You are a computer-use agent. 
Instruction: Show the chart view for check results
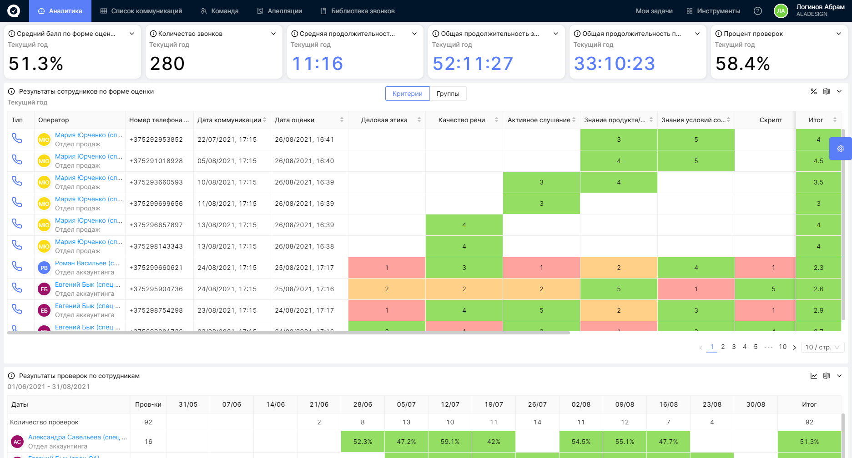coord(814,376)
